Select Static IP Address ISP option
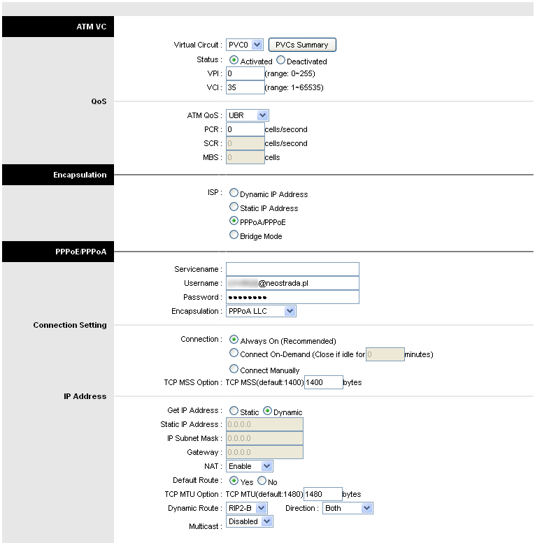 [x=234, y=208]
